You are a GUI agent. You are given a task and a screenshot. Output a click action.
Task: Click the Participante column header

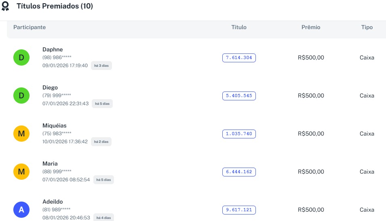(30, 27)
